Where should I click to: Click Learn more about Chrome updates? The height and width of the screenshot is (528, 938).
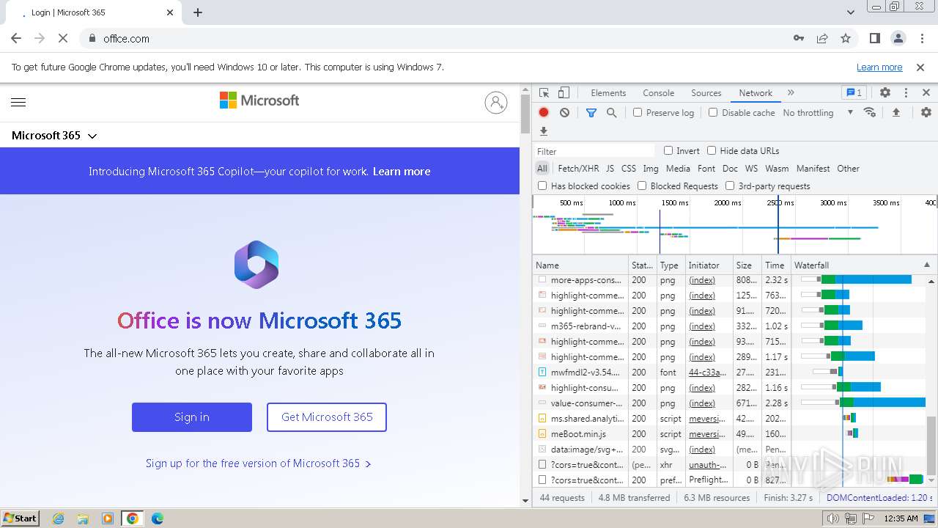coord(879,67)
